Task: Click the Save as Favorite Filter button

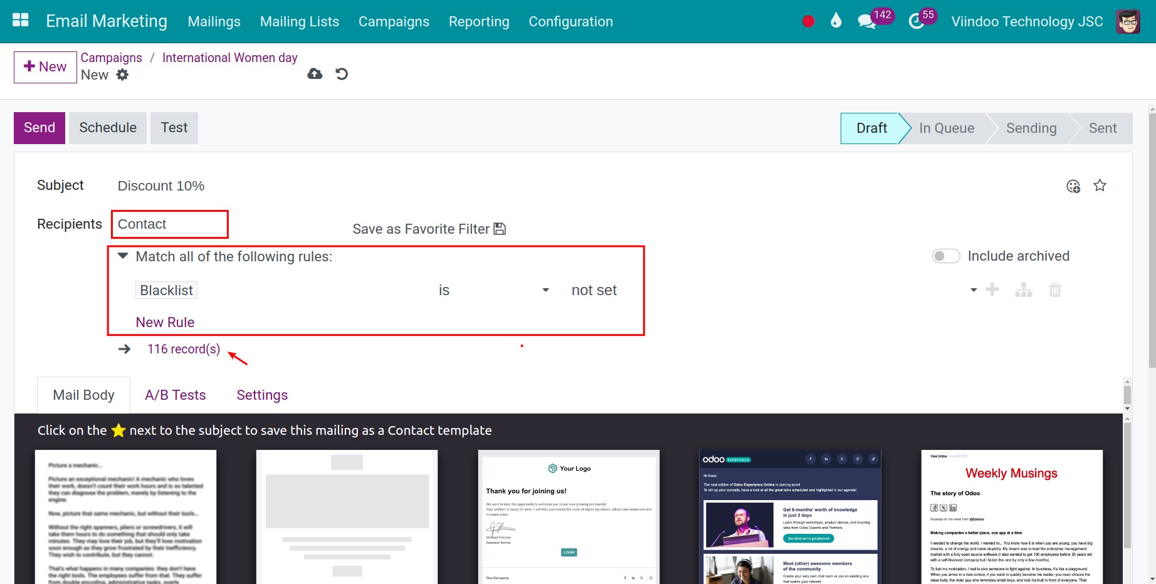Action: (x=429, y=229)
